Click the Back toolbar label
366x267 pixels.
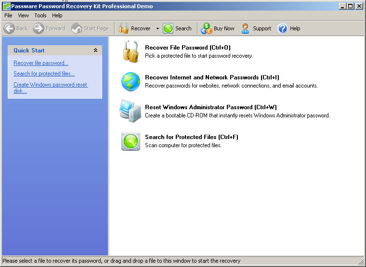pos(22,28)
